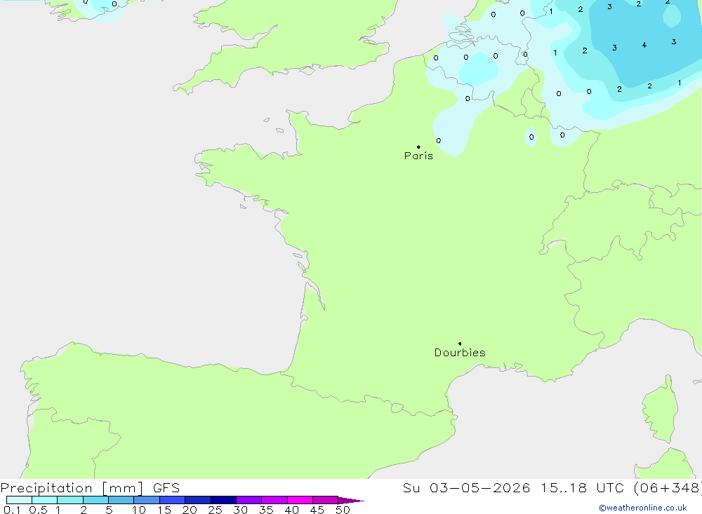702x514 pixels.
Task: Open the weatheronline.co.uk copyright link
Action: coord(643,508)
